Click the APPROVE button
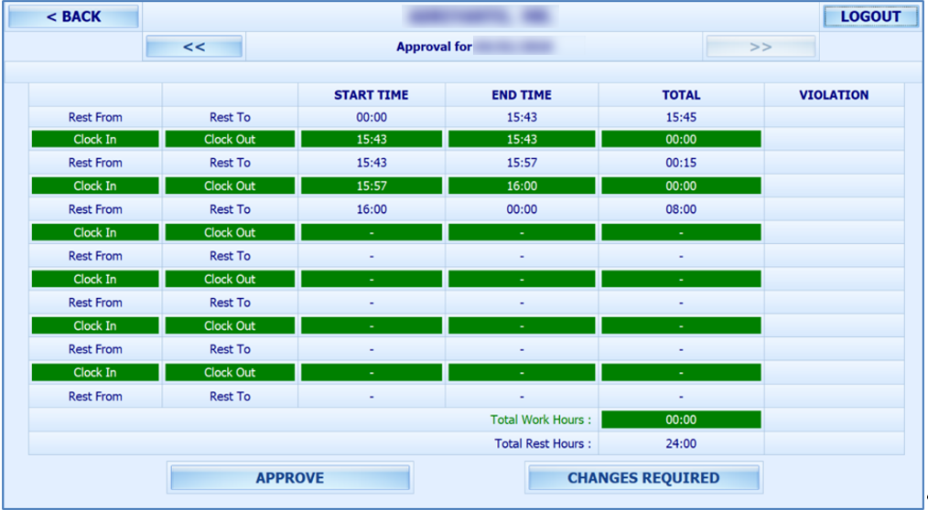 coord(290,477)
